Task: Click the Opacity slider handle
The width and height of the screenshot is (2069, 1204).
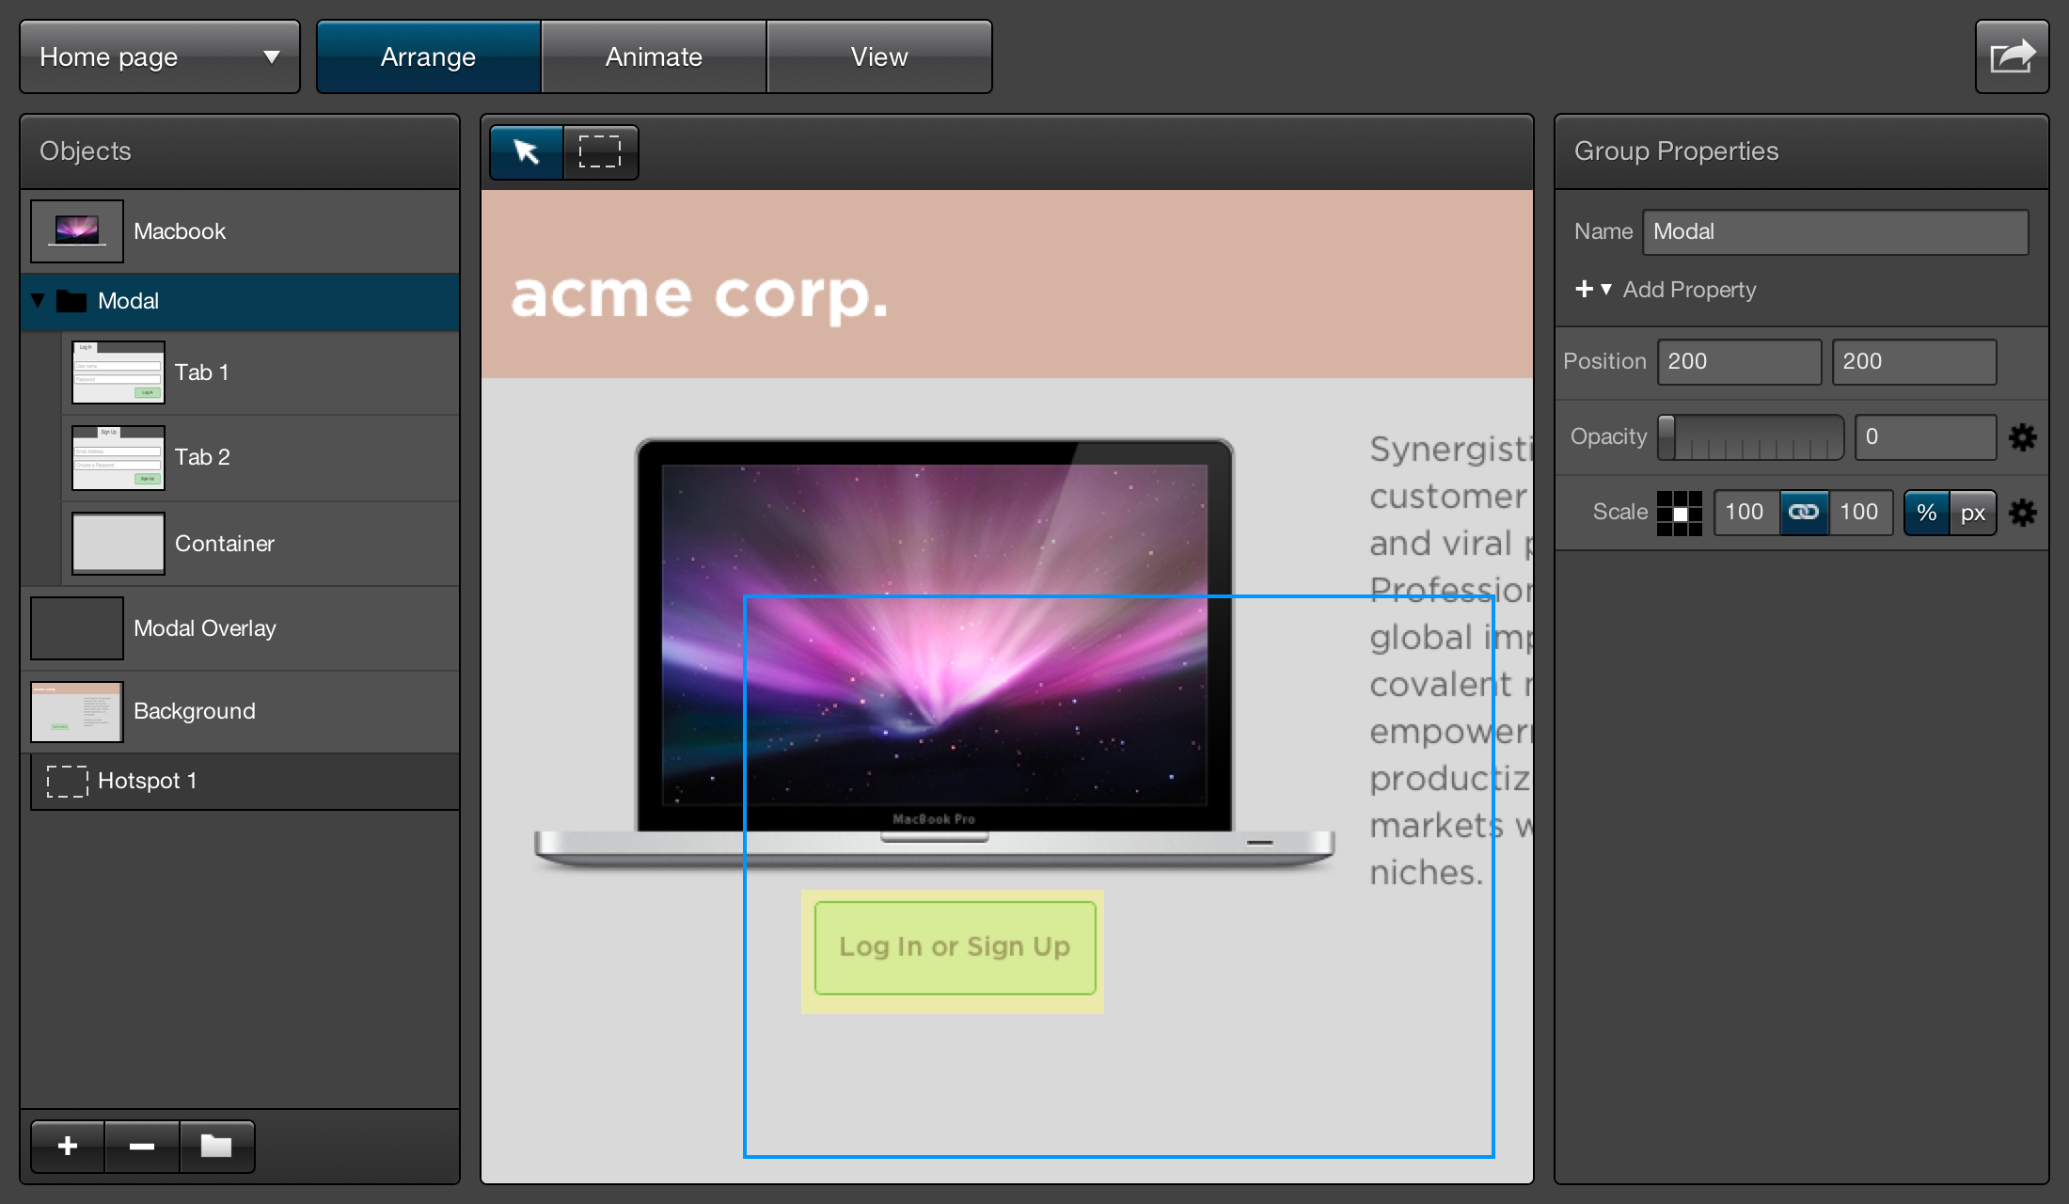Action: 1666,437
